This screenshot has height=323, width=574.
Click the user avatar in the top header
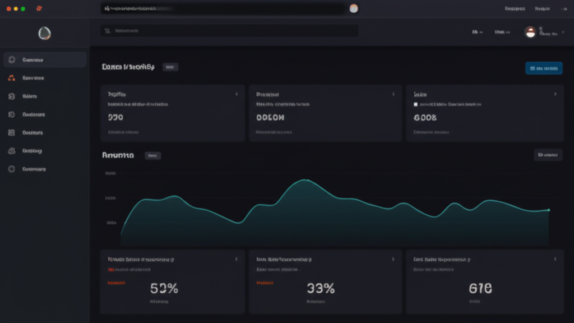(x=530, y=32)
